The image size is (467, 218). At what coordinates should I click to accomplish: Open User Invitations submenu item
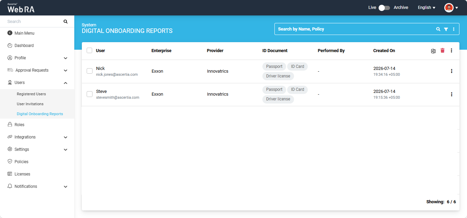30,104
